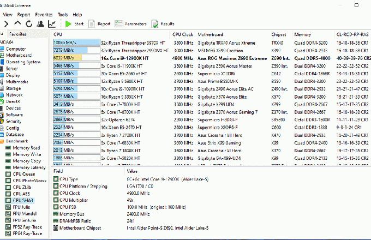The height and width of the screenshot is (240, 371).
Task: Switch to the Favorites sidebar tab
Action: click(x=17, y=34)
